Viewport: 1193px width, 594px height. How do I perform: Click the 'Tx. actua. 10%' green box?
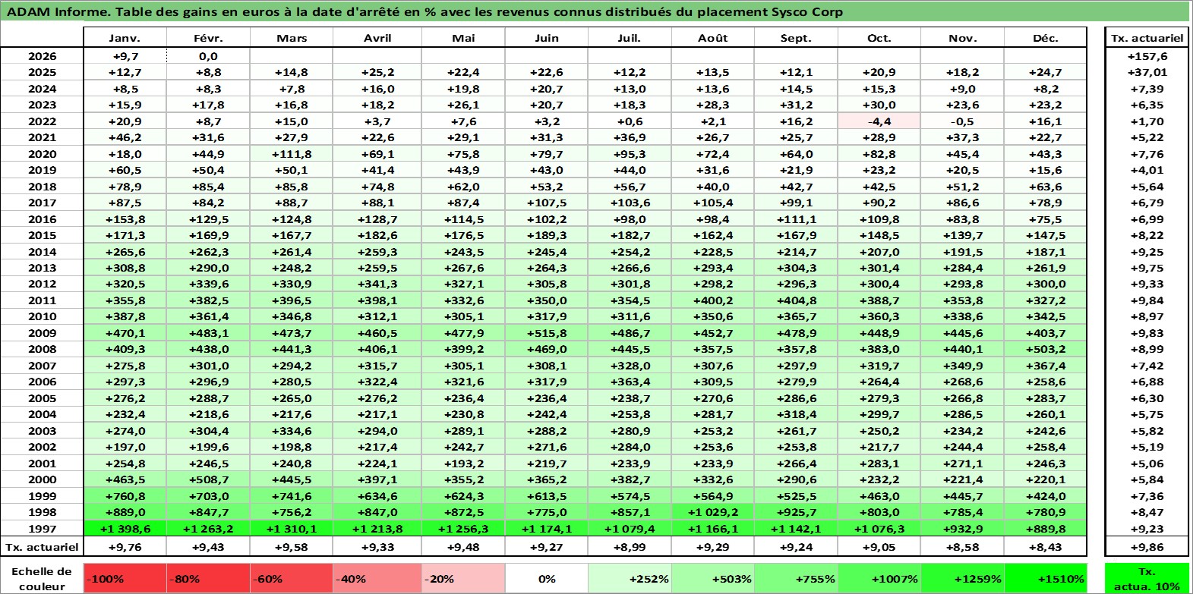point(1147,578)
